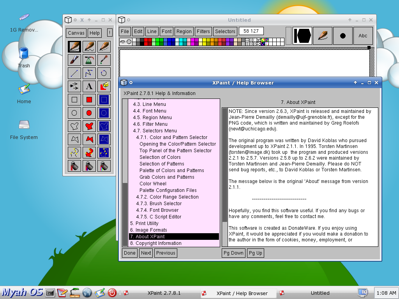
Task: Open help topic 5. Print Utility
Action: pos(174,223)
